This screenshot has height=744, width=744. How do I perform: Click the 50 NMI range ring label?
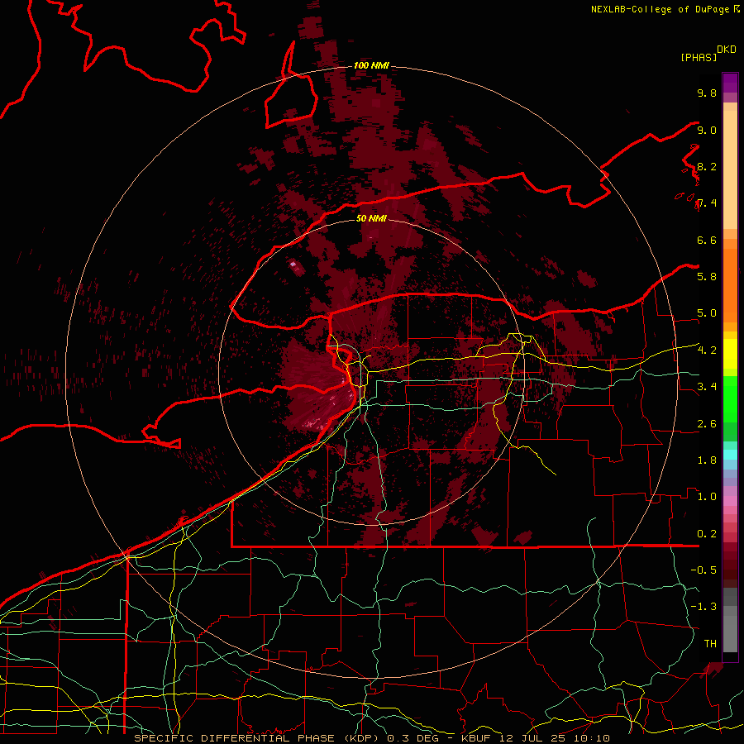click(371, 218)
